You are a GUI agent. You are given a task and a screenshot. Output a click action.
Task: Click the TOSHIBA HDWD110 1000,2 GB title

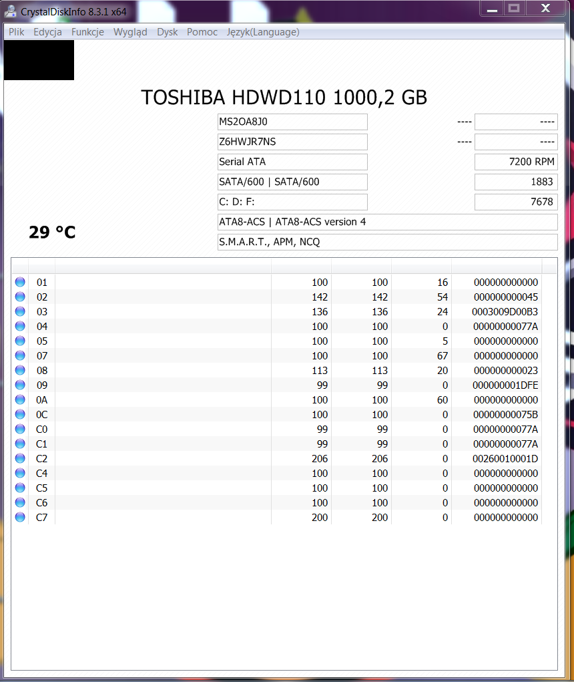point(284,98)
